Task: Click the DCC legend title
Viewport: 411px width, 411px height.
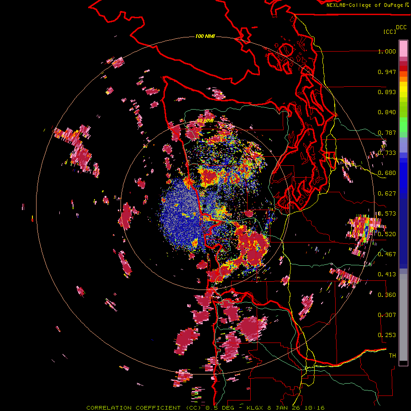Action: click(401, 27)
